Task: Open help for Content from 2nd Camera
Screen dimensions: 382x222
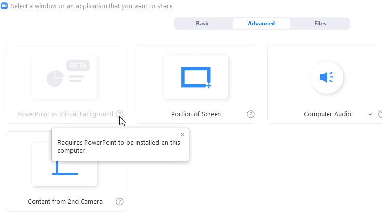Action: (119, 201)
